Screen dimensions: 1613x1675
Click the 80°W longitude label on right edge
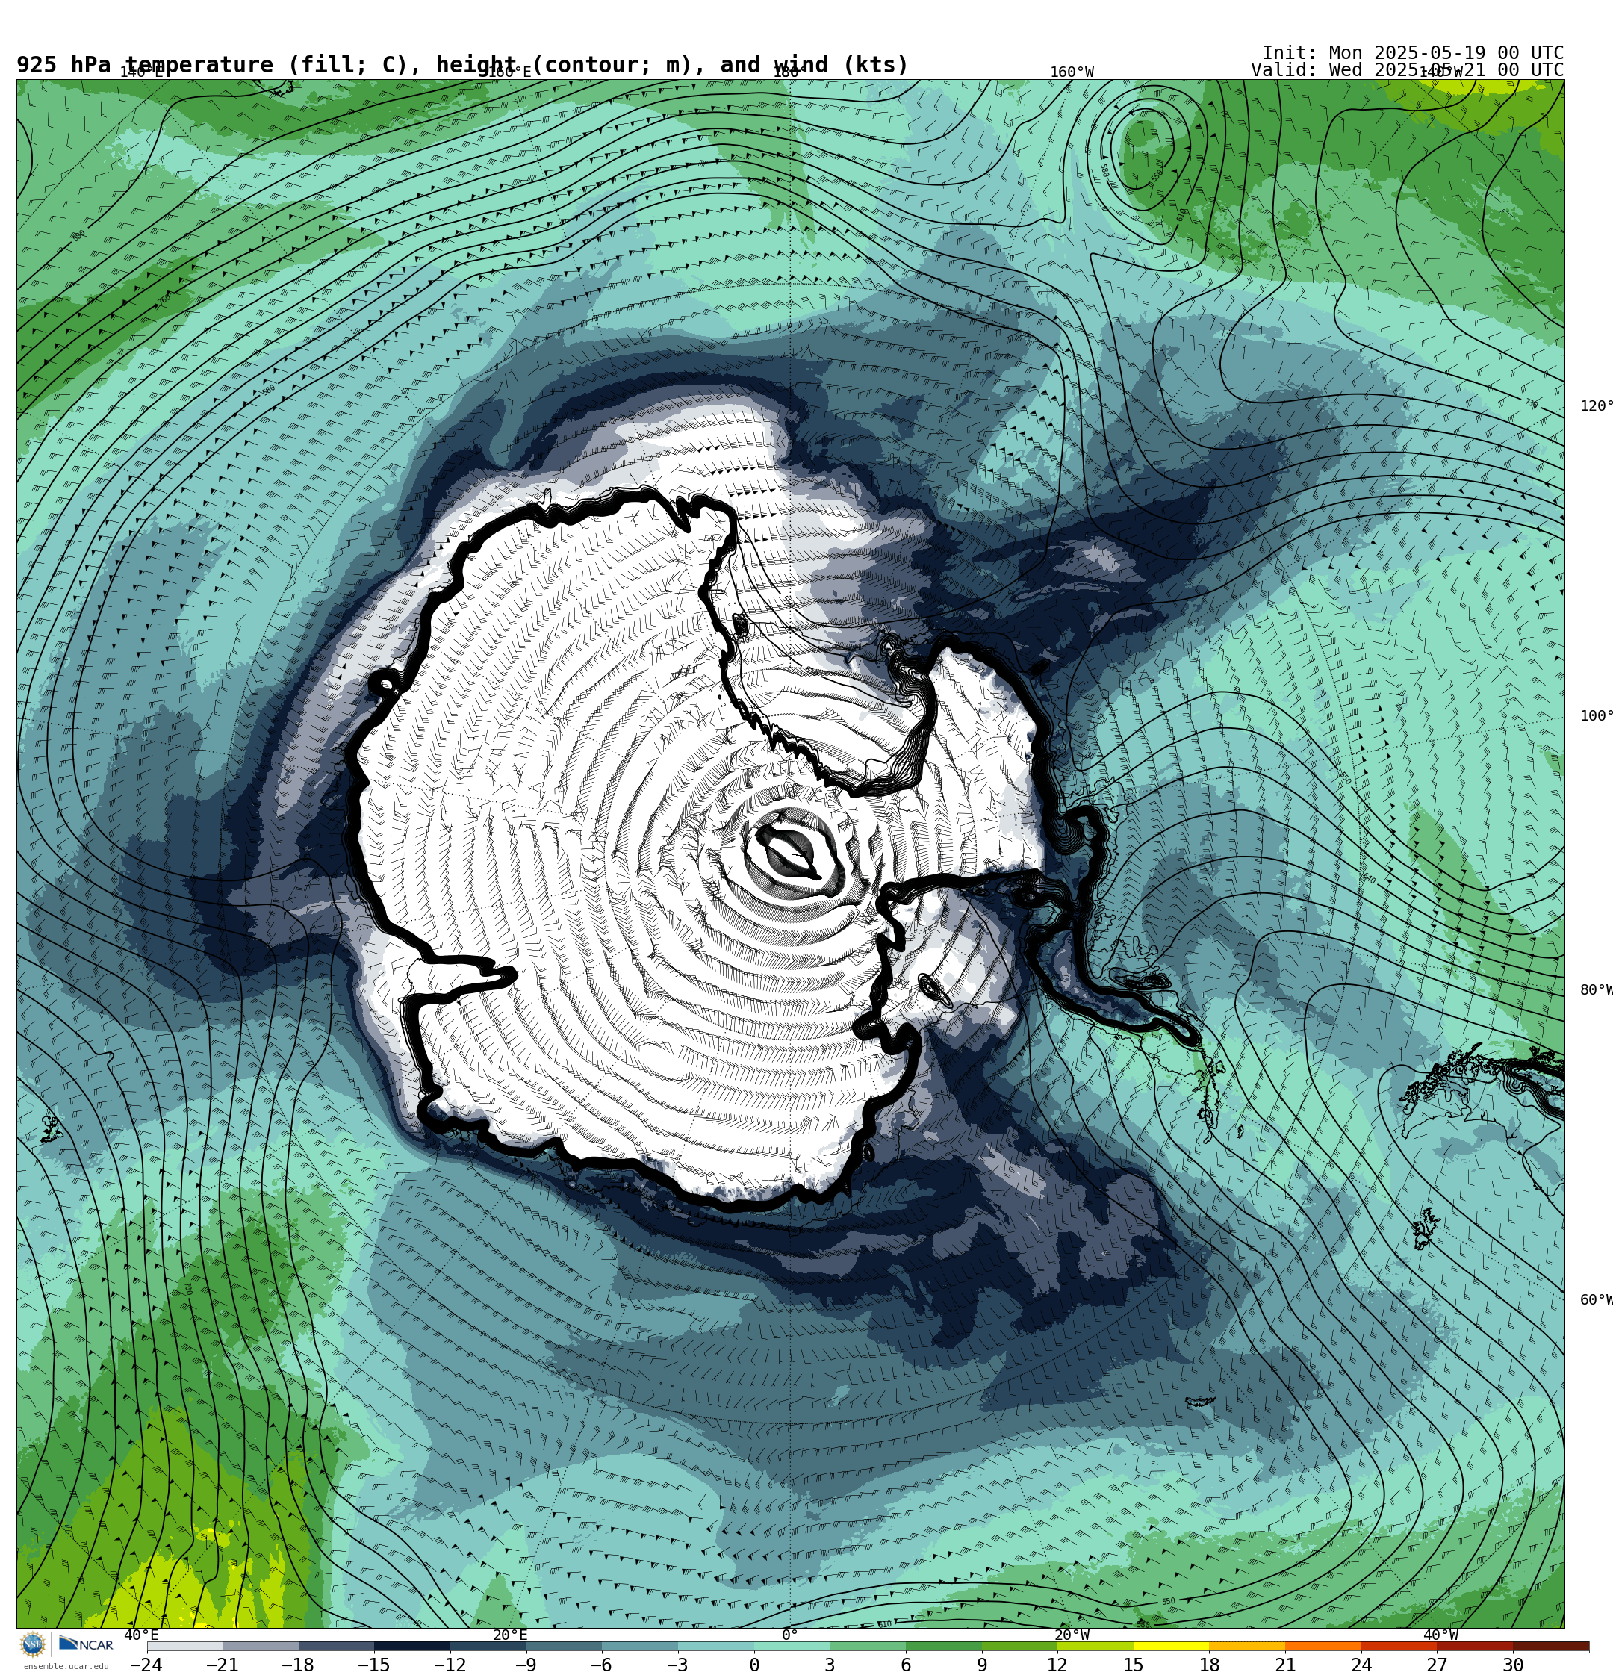[1597, 990]
